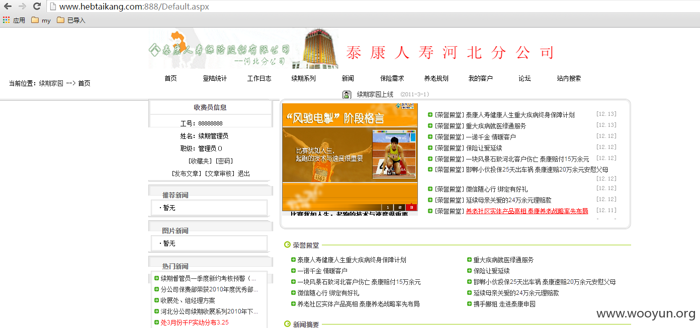Open the 应用 apps grid icon

pos(6,20)
